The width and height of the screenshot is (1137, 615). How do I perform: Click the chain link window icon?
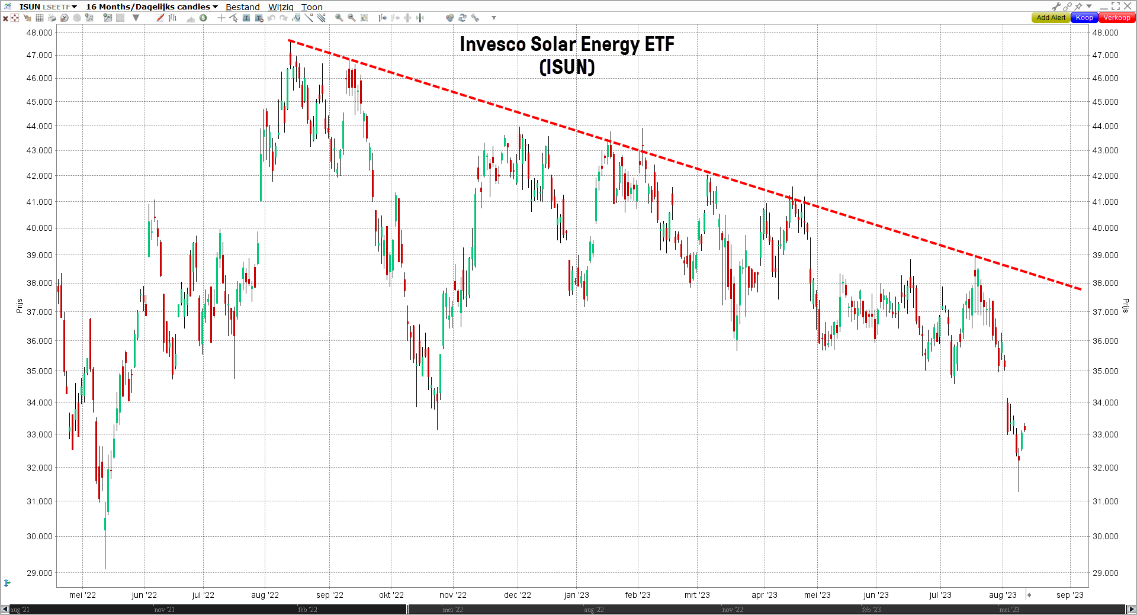pos(1068,6)
